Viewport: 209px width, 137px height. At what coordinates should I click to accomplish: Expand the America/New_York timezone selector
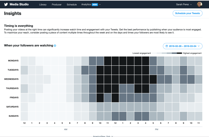103,136
